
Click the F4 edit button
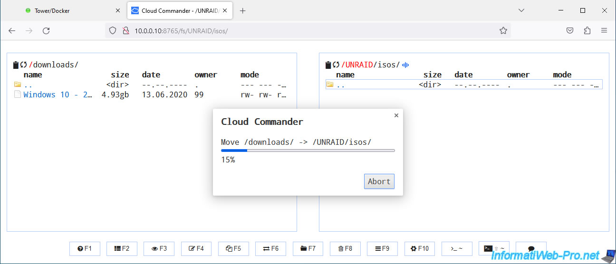pyautogui.click(x=196, y=248)
